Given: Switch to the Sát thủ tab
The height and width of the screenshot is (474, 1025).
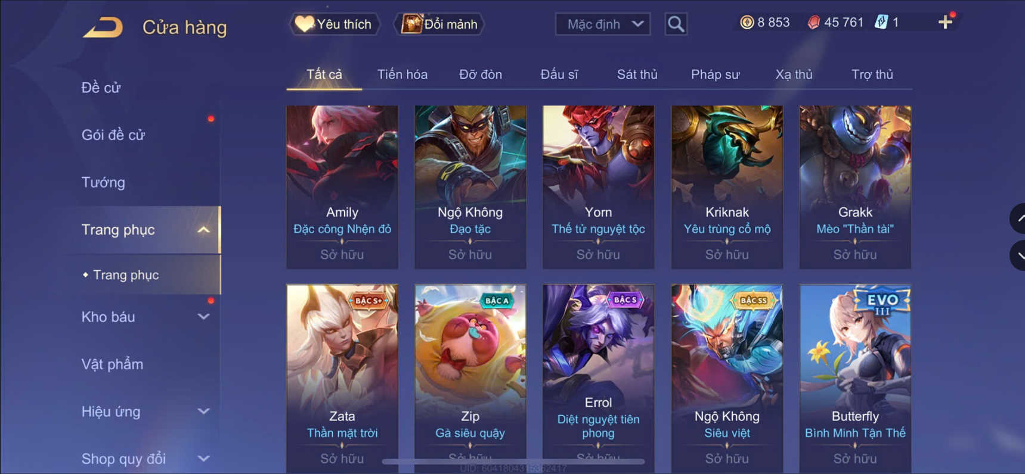Looking at the screenshot, I should 637,74.
